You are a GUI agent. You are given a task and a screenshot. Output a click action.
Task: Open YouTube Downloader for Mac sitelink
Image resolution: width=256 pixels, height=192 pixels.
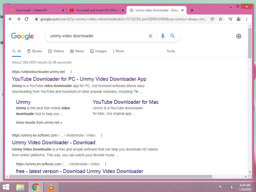coord(125,102)
